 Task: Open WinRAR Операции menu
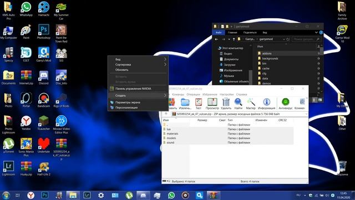point(193,94)
